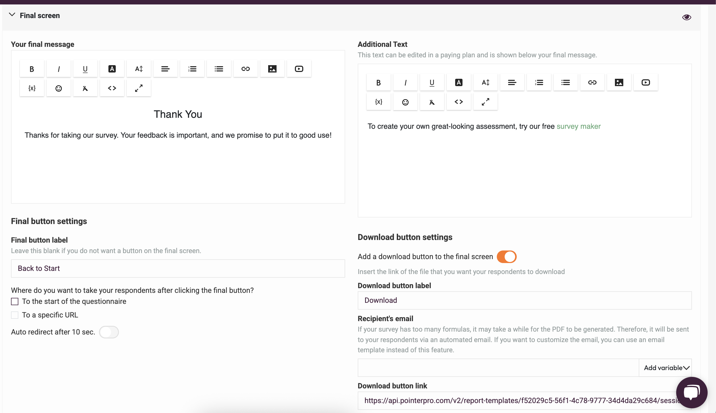Open code view in Additional Text editor
This screenshot has height=413, width=716.
click(459, 102)
